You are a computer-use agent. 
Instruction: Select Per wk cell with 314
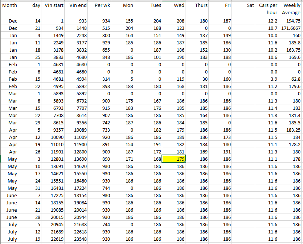tap(100, 79)
